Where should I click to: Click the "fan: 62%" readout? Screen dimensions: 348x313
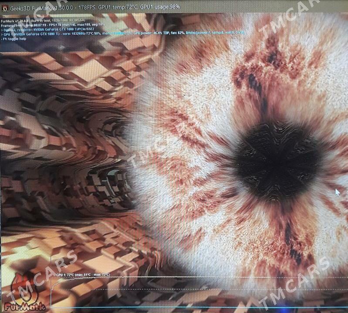[x=178, y=33]
